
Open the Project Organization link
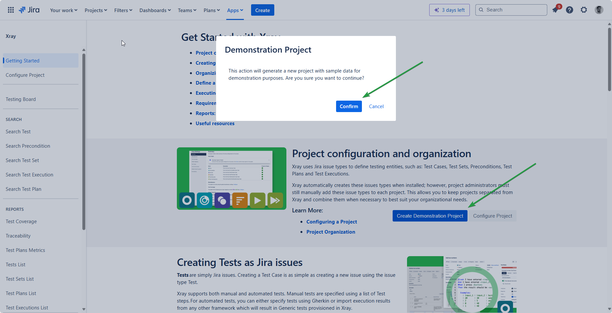(331, 232)
